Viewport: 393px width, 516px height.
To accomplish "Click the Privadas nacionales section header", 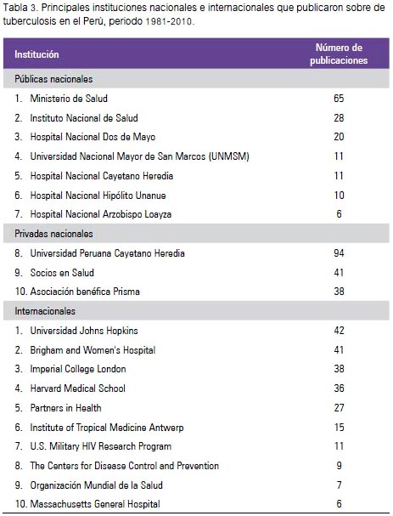I will coord(196,234).
